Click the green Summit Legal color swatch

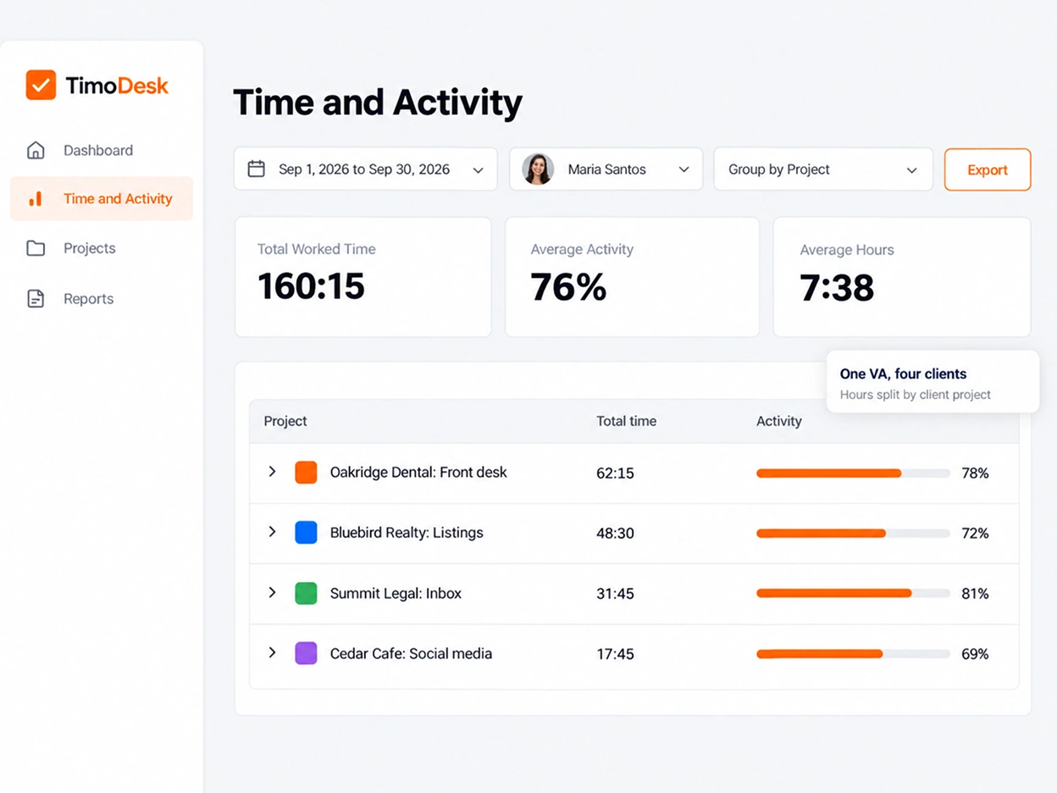(x=306, y=593)
